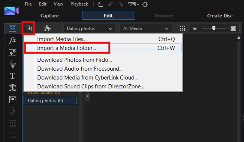Choose Import a Media Folder…
Viewport: 244px width, 142px height.
103,48
